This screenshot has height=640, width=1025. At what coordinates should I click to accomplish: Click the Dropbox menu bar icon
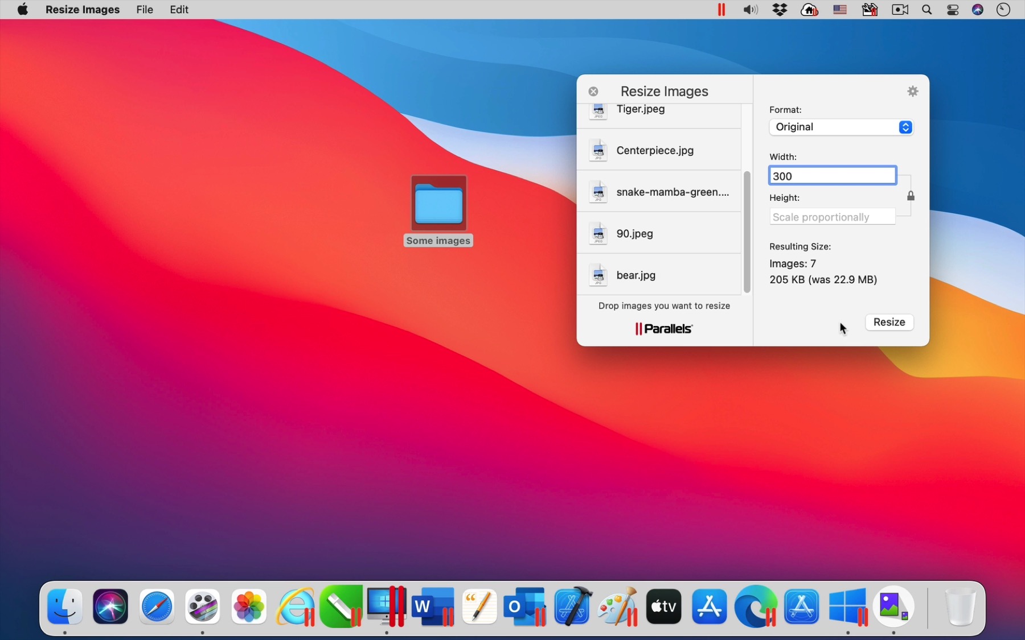pyautogui.click(x=780, y=10)
